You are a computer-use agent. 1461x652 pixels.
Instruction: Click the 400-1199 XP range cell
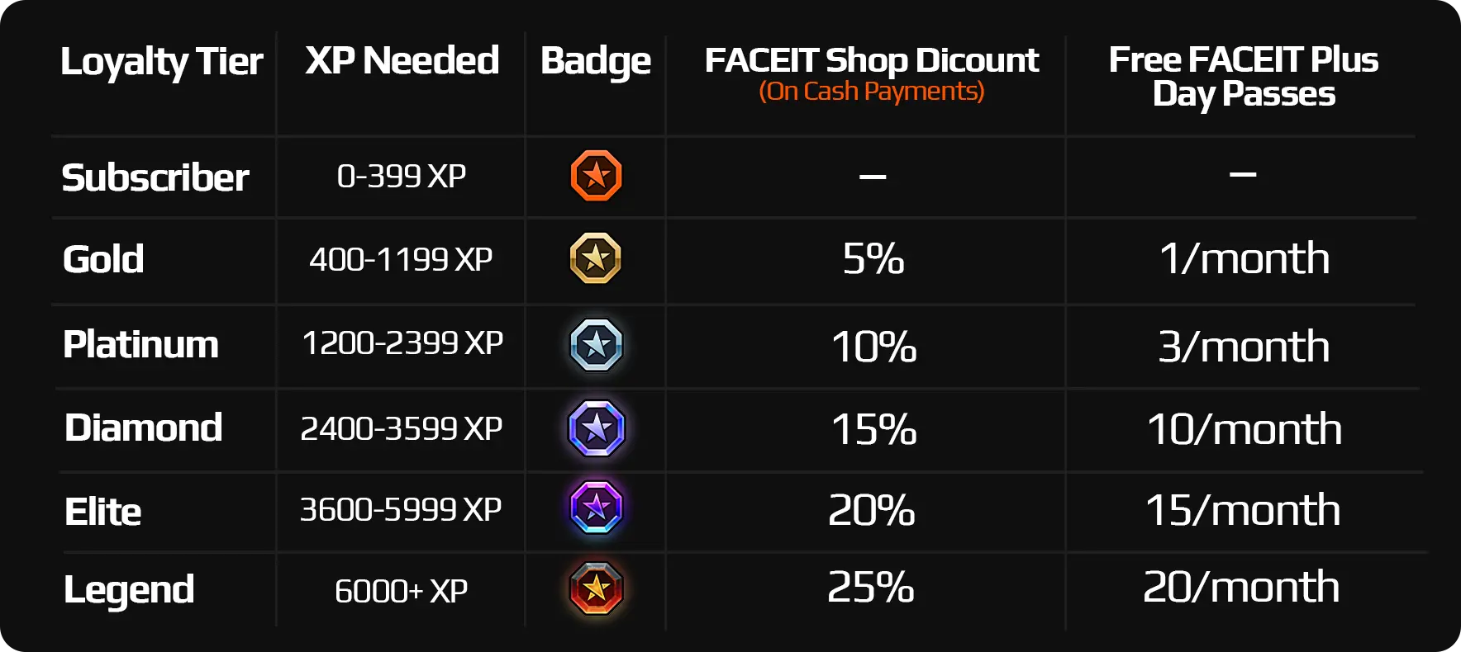[401, 260]
